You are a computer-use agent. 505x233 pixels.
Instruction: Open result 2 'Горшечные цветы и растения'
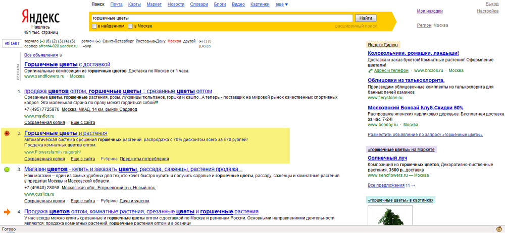tap(66, 133)
